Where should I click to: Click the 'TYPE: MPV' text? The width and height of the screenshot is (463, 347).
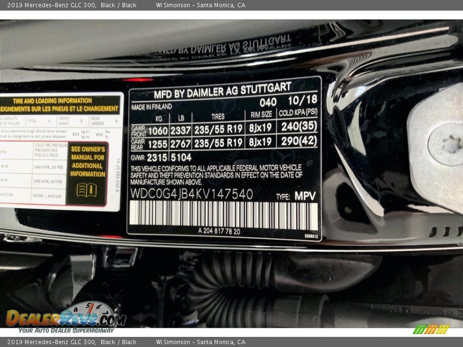[296, 196]
